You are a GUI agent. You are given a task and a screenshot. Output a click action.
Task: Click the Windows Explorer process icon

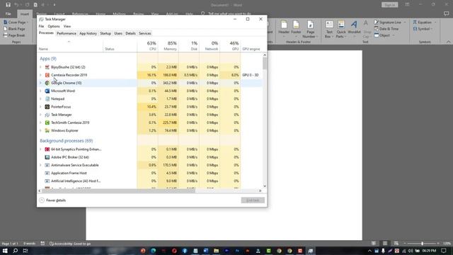pyautogui.click(x=47, y=130)
